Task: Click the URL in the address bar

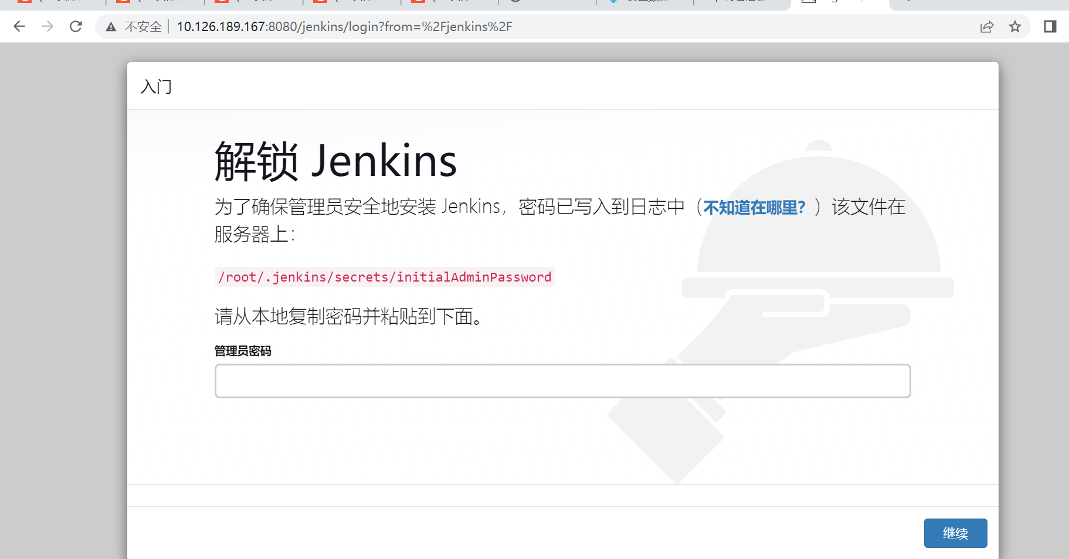Action: [x=345, y=27]
